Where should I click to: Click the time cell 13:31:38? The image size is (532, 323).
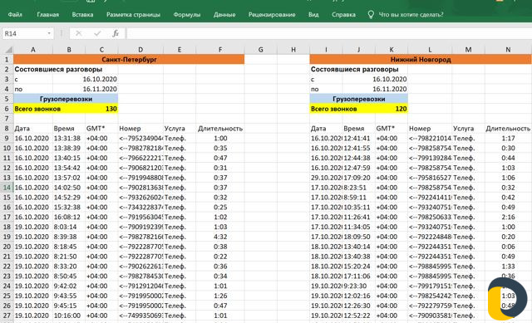[67, 139]
